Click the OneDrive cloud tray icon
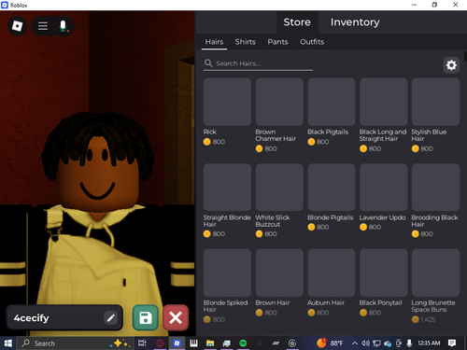Image resolution: width=467 pixels, height=350 pixels. 388,343
